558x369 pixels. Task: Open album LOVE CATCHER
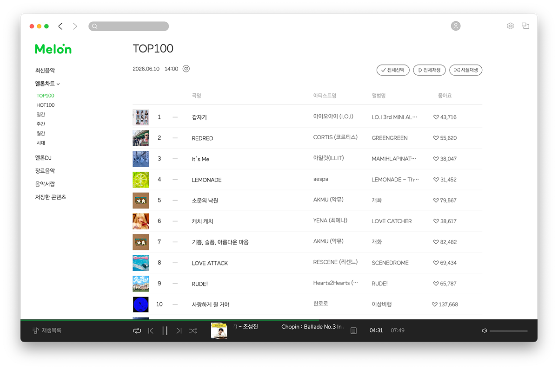point(392,221)
